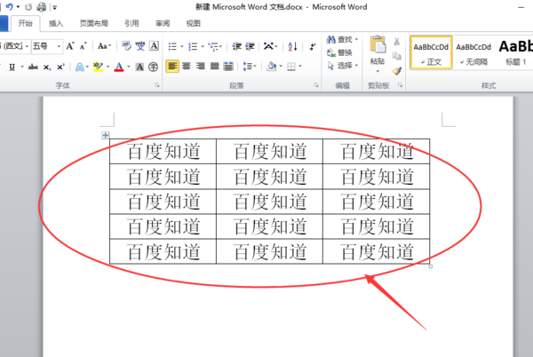Viewport: 533px width, 357px height.
Task: Decrease font size with the Shrink Font icon
Action: [x=83, y=46]
